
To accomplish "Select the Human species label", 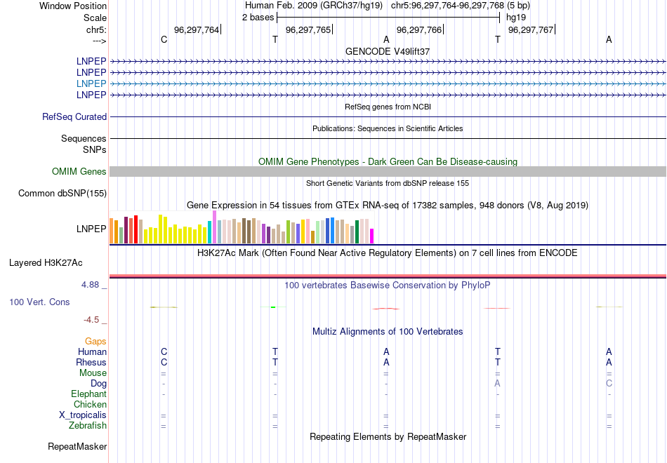I will coord(92,351).
